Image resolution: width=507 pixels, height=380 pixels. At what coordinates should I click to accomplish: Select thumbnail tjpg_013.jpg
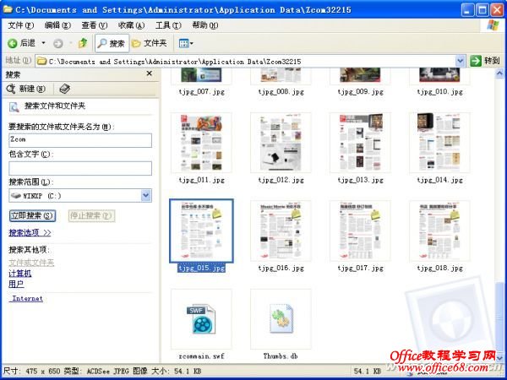(x=360, y=143)
